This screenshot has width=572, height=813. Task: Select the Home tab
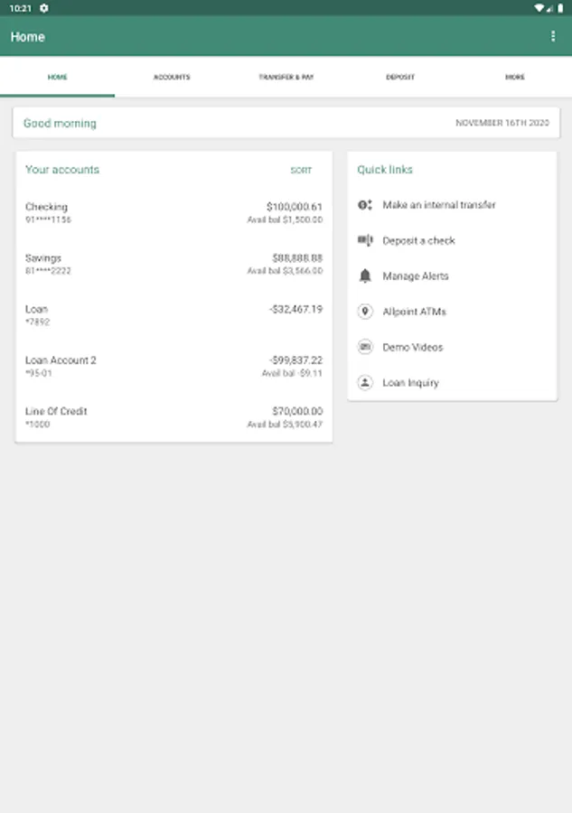point(57,77)
